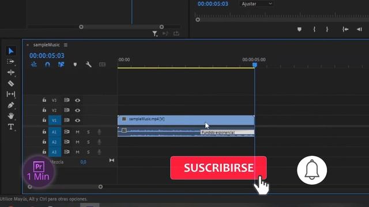Screen dimensions: 369x207
Task: Click Mark In brace button
Action: [314, 29]
